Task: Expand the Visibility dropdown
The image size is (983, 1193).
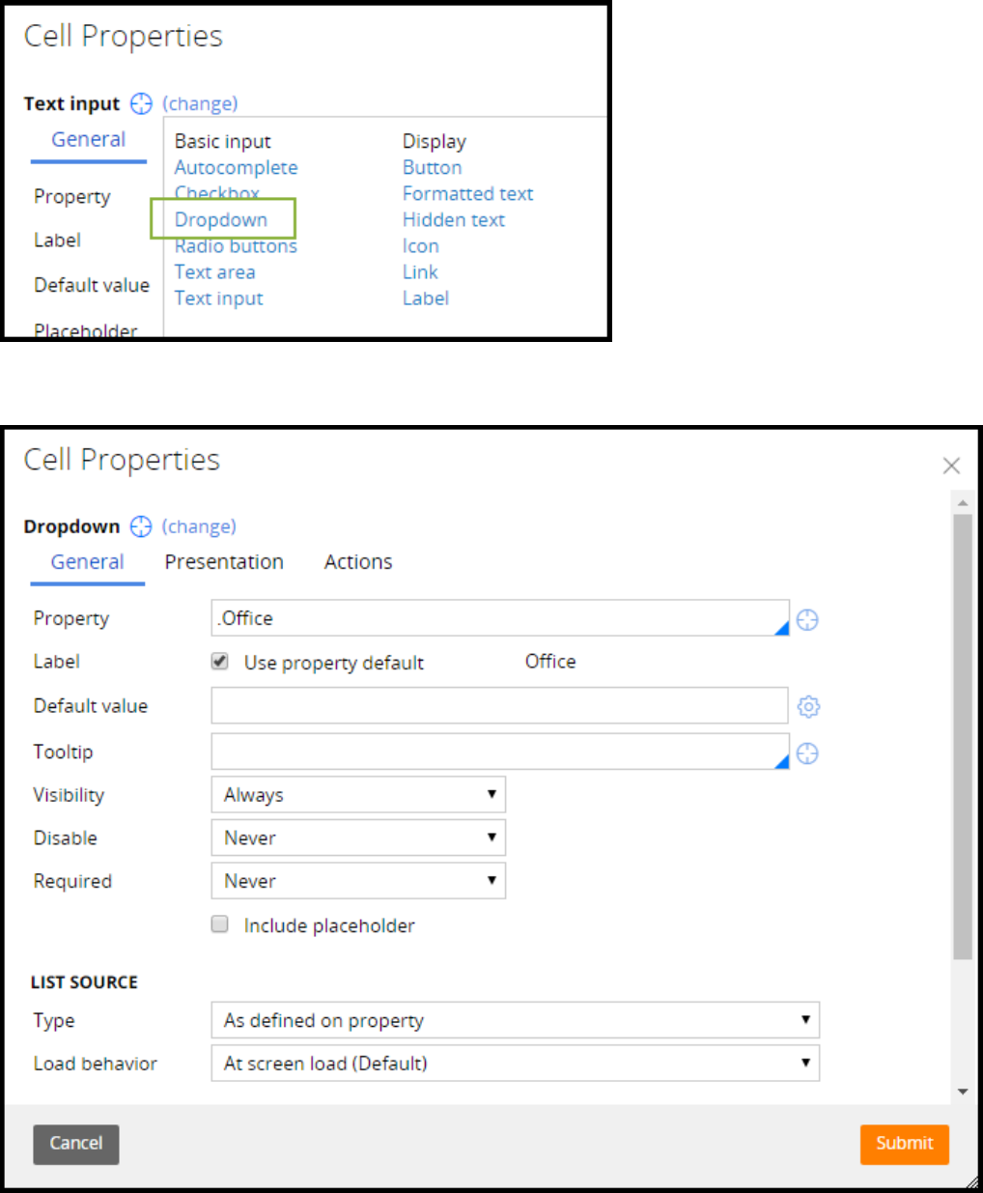Action: (x=358, y=795)
